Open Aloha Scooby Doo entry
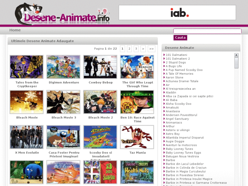This screenshot has width=248, height=186. pos(178,104)
